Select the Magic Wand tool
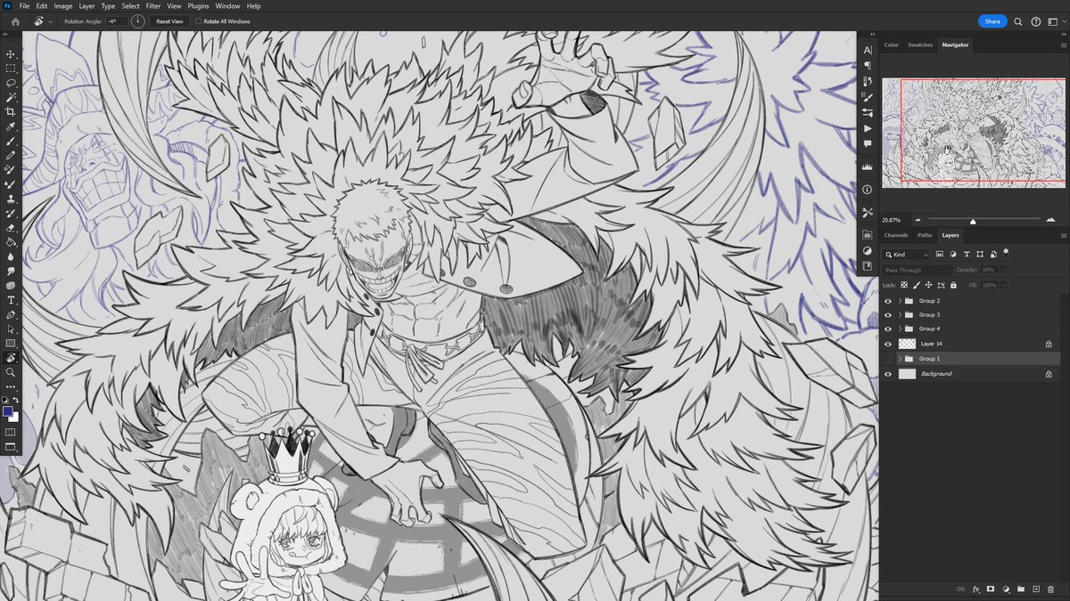Viewport: 1070px width, 601px height. 11,97
